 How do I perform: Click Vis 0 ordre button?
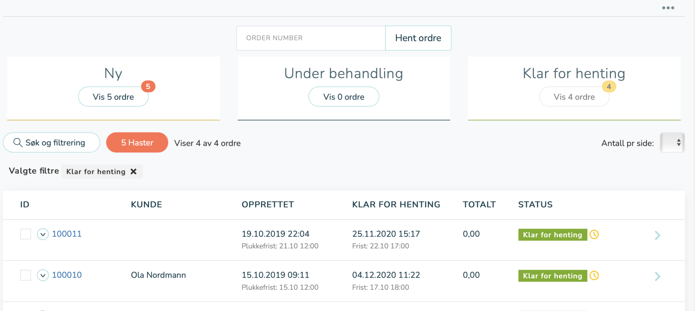point(344,97)
